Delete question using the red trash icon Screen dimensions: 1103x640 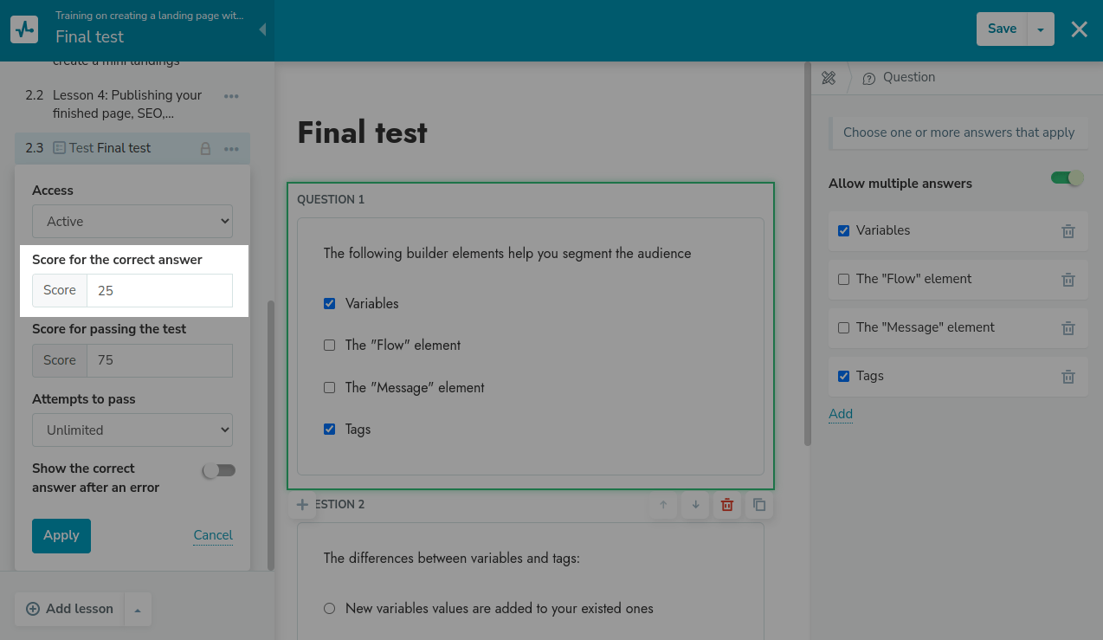727,505
